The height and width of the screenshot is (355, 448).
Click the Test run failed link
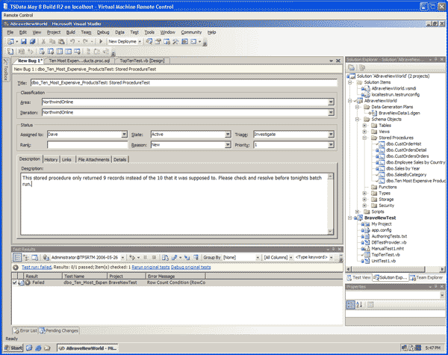37,267
